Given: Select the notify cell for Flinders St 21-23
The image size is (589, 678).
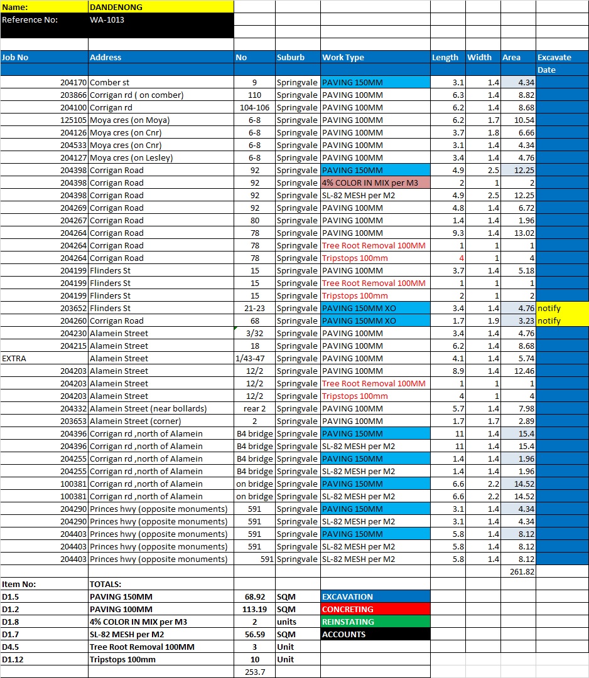Looking at the screenshot, I should coord(562,308).
